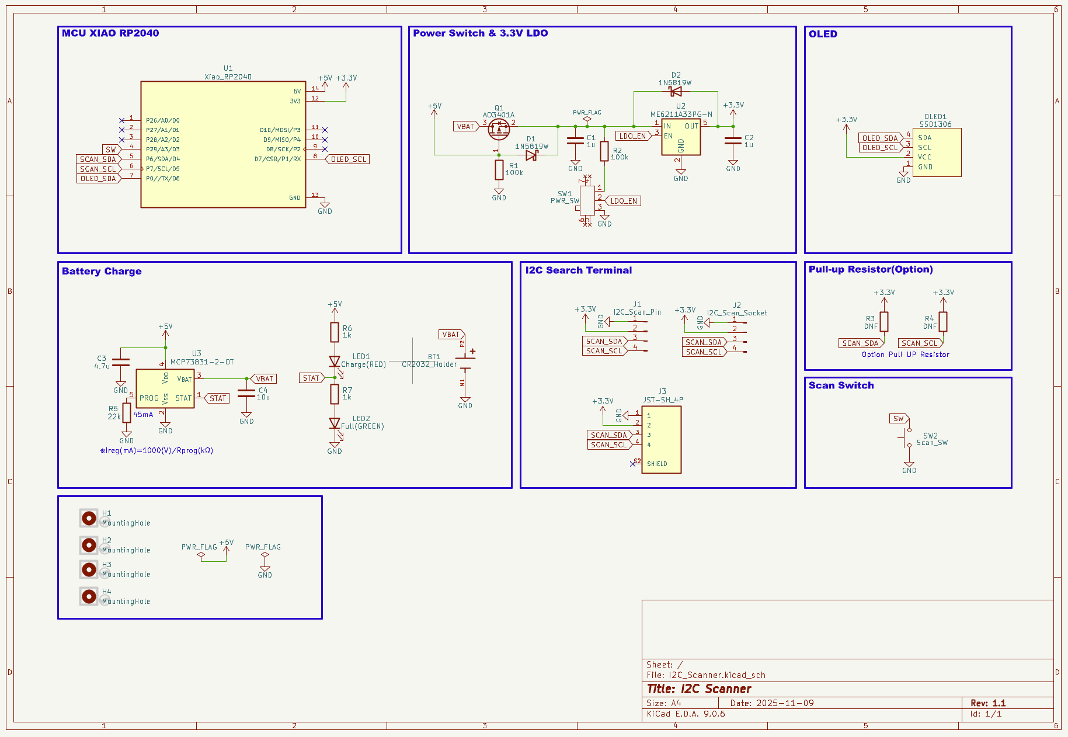Select the "Option Pull UP Resistor" text note
The width and height of the screenshot is (1068, 737).
pyautogui.click(x=905, y=354)
